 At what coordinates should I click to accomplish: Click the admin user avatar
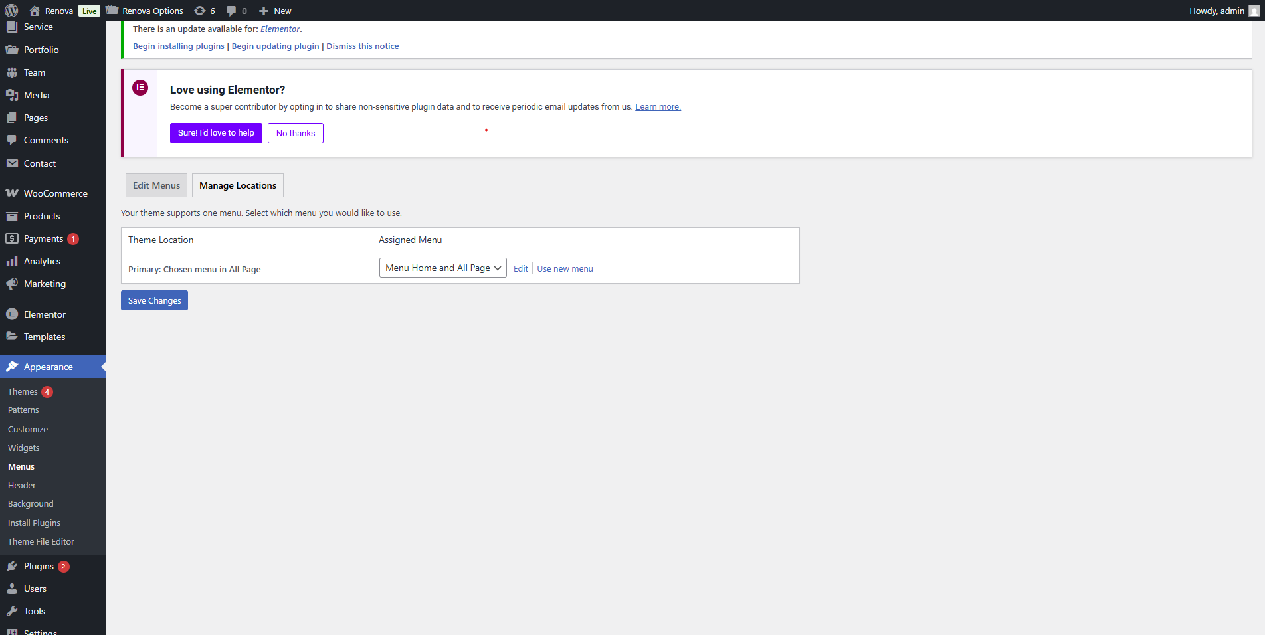pyautogui.click(x=1254, y=11)
